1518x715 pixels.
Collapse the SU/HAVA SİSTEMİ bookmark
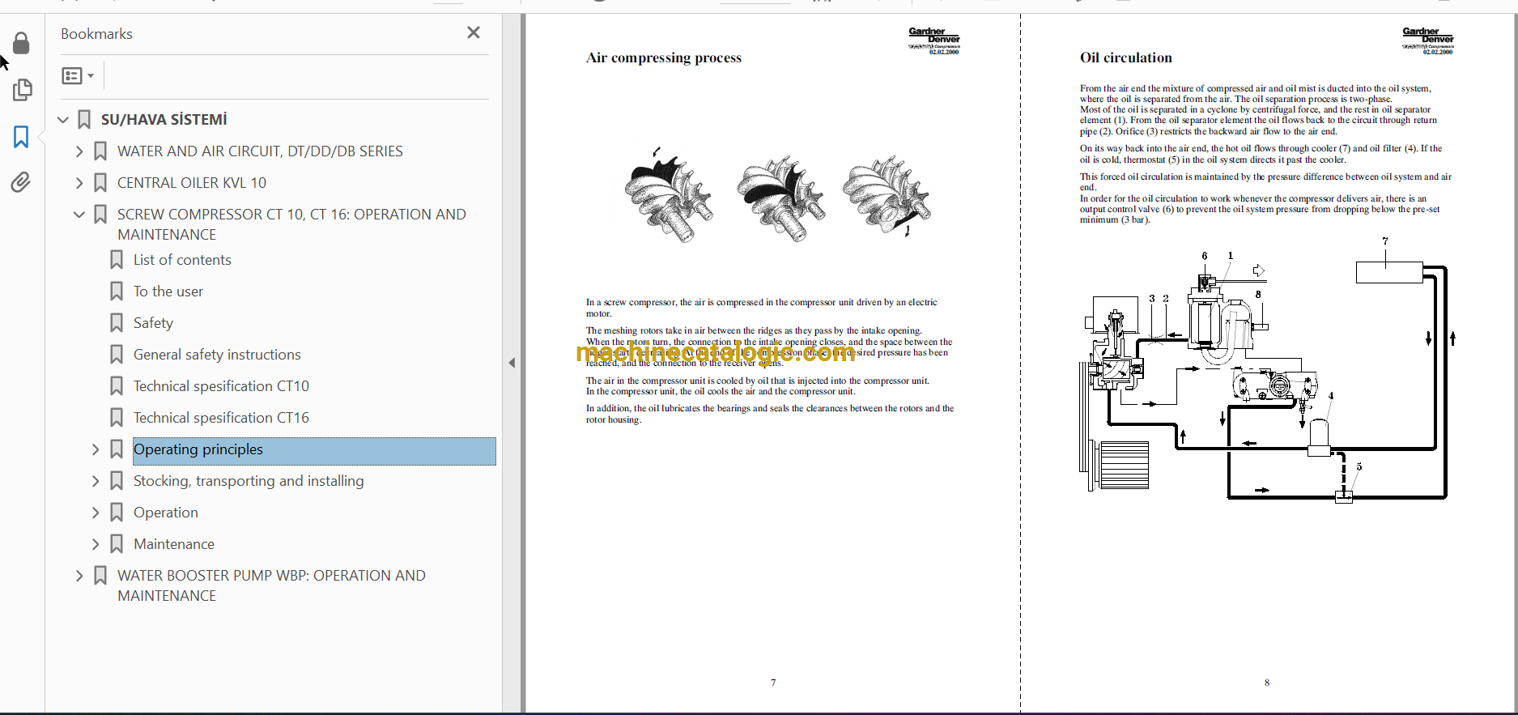(63, 120)
